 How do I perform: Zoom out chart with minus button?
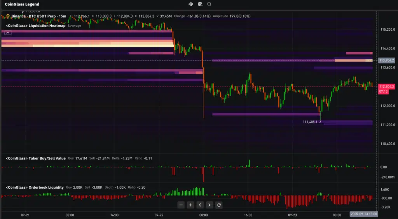181,205
